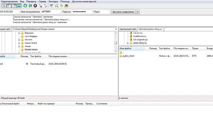Viewport: 213px width, 120px height.
Task: Select the public_html folder icon
Action: click(121, 56)
